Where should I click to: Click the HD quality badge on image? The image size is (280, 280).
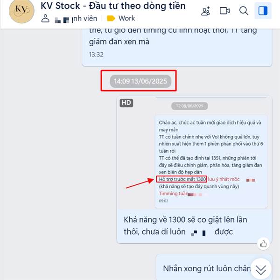[x=126, y=103]
